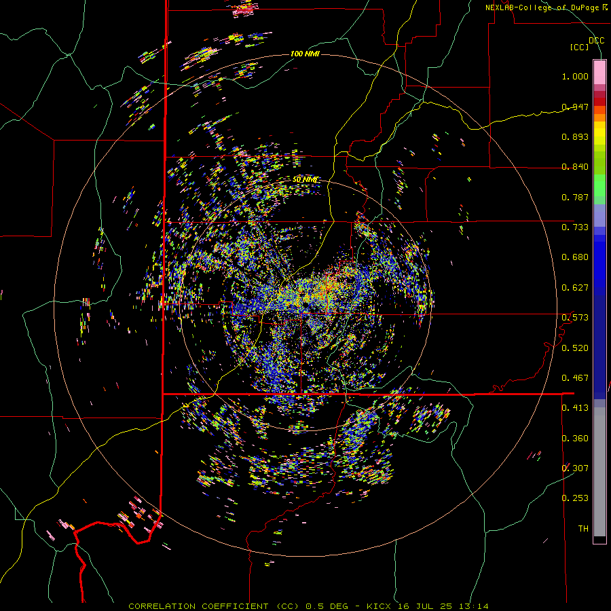Image resolution: width=611 pixels, height=611 pixels.
Task: Select the 0.627 scale value
Action: tap(575, 288)
